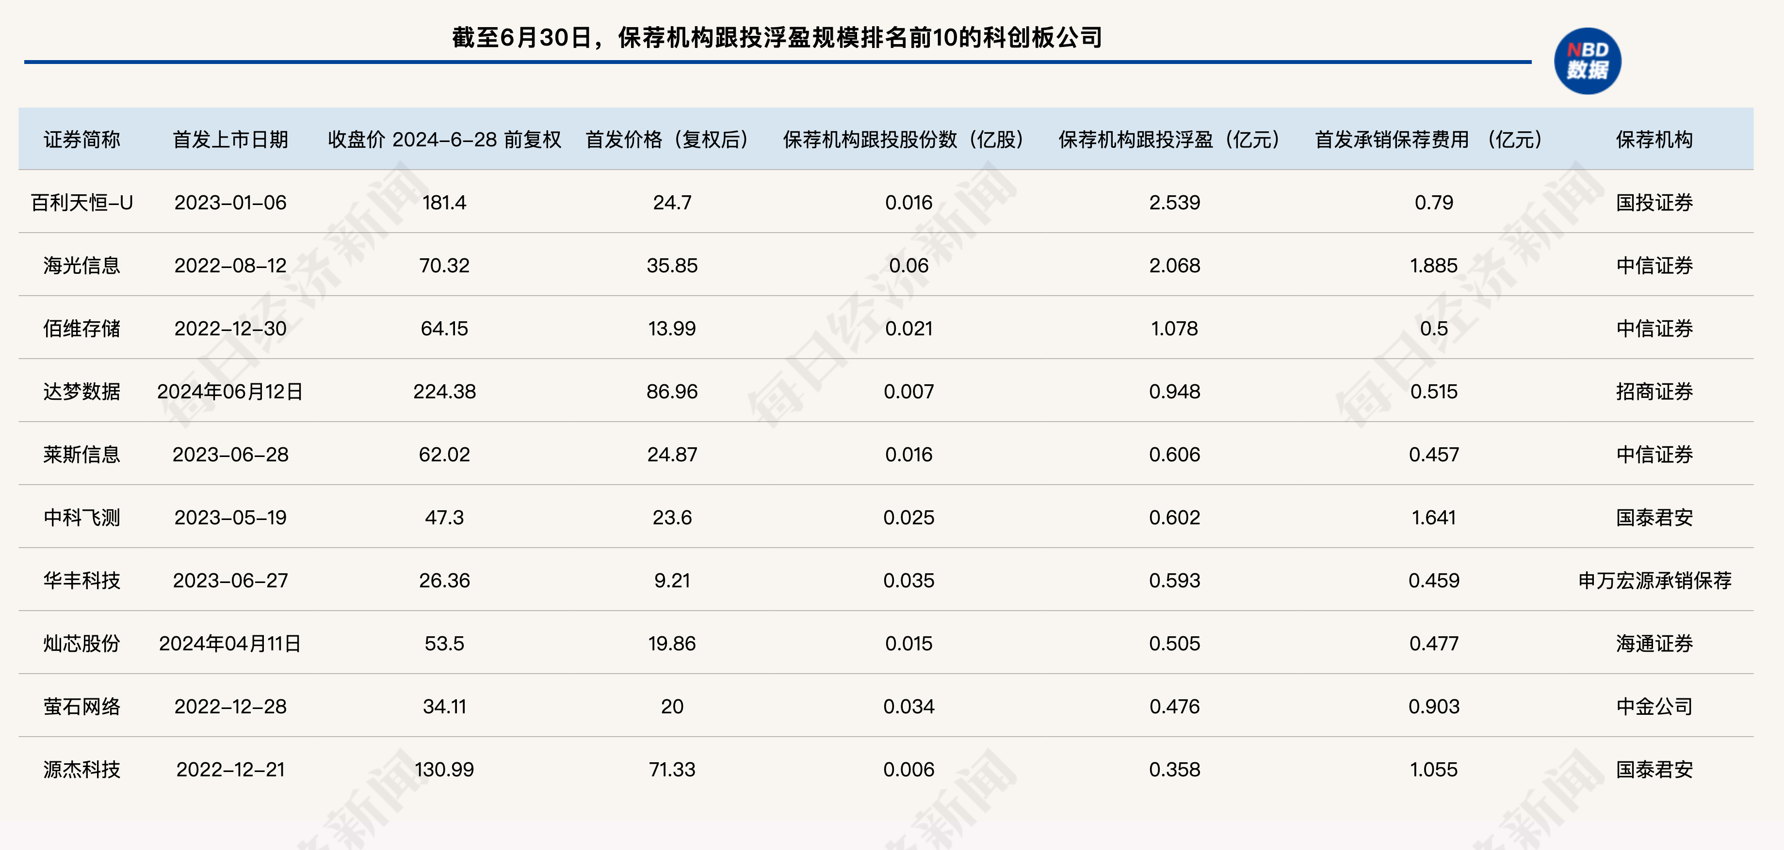The width and height of the screenshot is (1784, 850).
Task: Click issue price 9.21
Action: [672, 581]
